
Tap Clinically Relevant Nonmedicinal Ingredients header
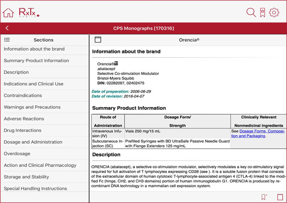[x=259, y=121]
